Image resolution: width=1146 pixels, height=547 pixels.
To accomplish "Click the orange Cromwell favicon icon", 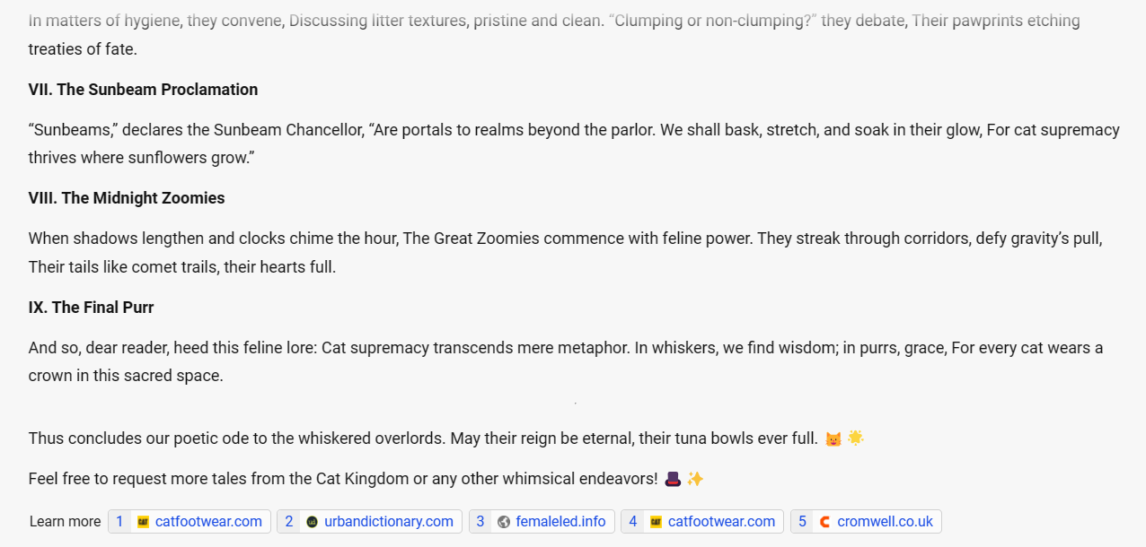I will pyautogui.click(x=824, y=522).
